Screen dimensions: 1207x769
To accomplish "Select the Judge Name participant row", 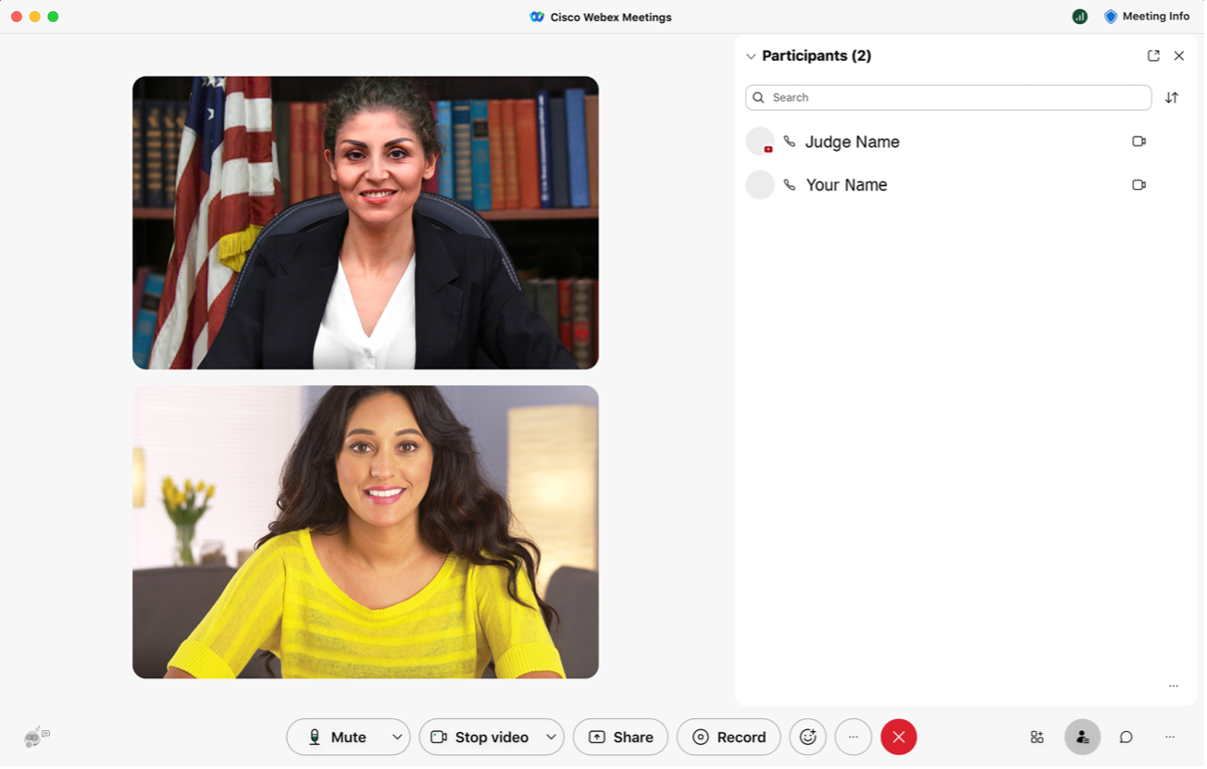I will [x=852, y=142].
